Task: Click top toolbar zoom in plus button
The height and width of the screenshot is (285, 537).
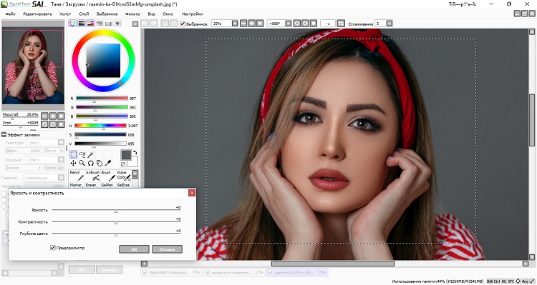Action: point(252,24)
